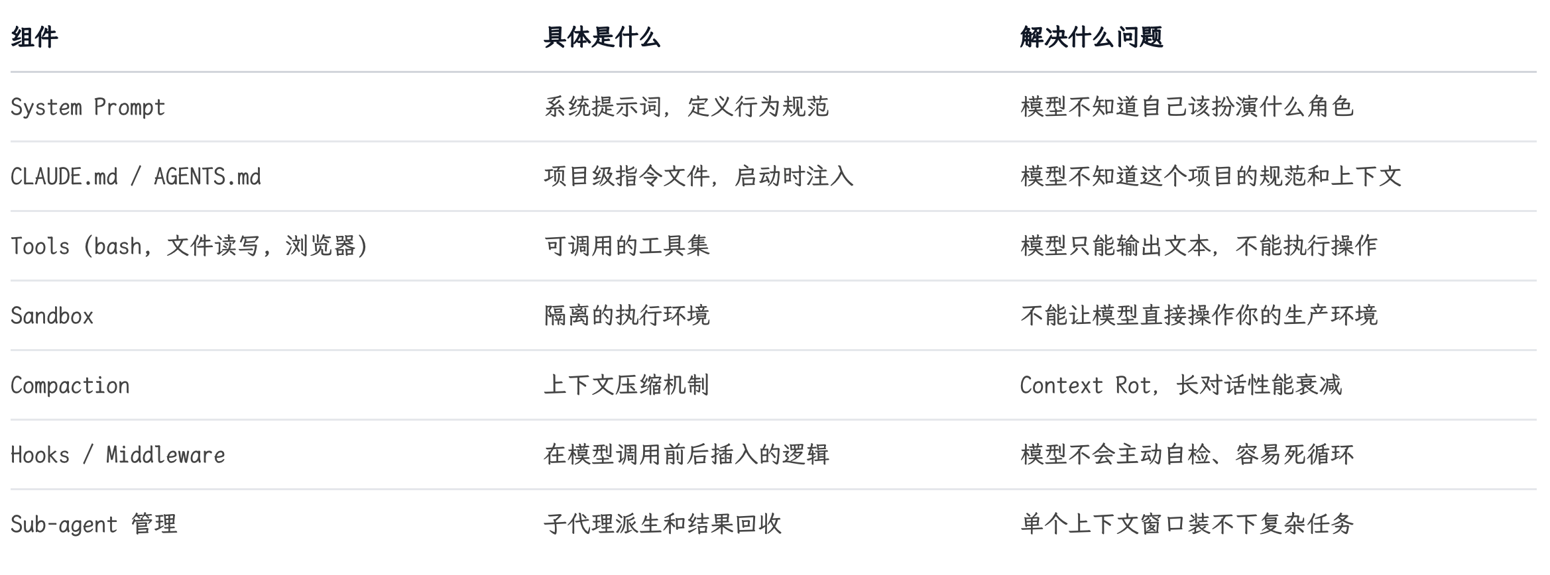The width and height of the screenshot is (1550, 575).
Task: Click the Tools (bash，文件读写，浏览器) cell
Action: click(x=189, y=246)
